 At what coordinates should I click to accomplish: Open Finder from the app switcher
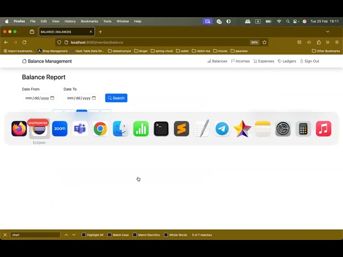[121, 128]
